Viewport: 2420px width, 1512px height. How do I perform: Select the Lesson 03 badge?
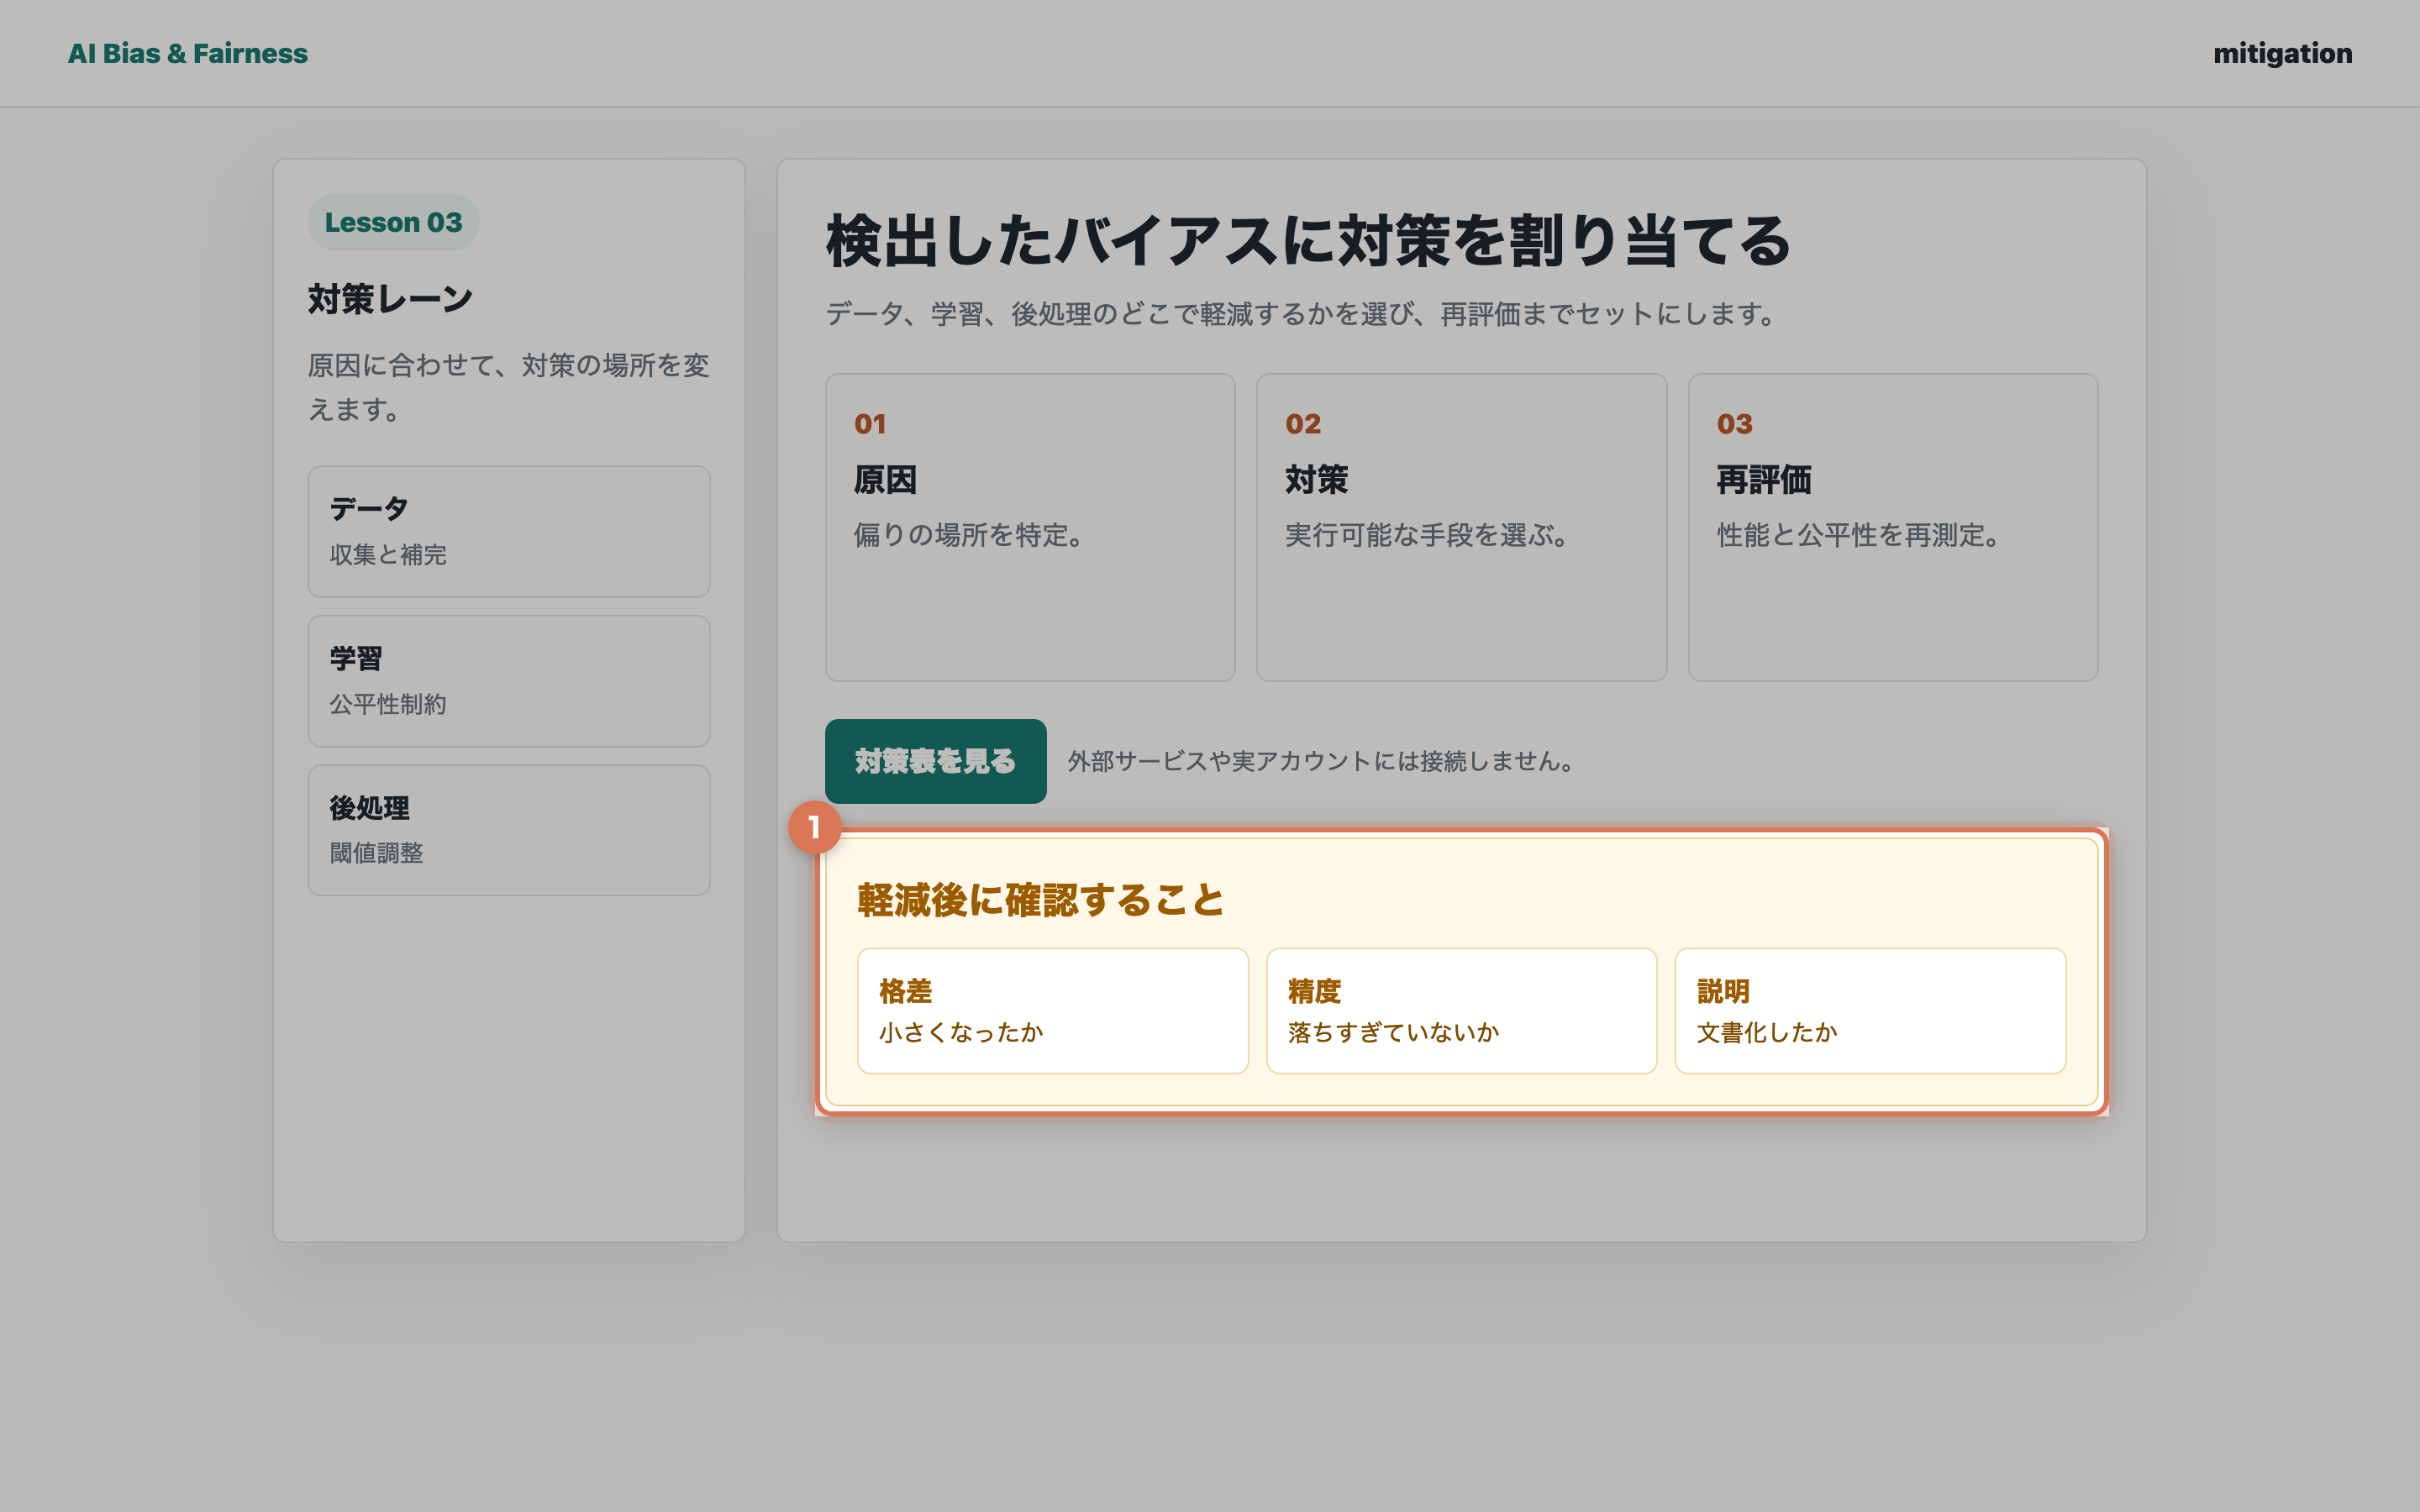coord(393,222)
